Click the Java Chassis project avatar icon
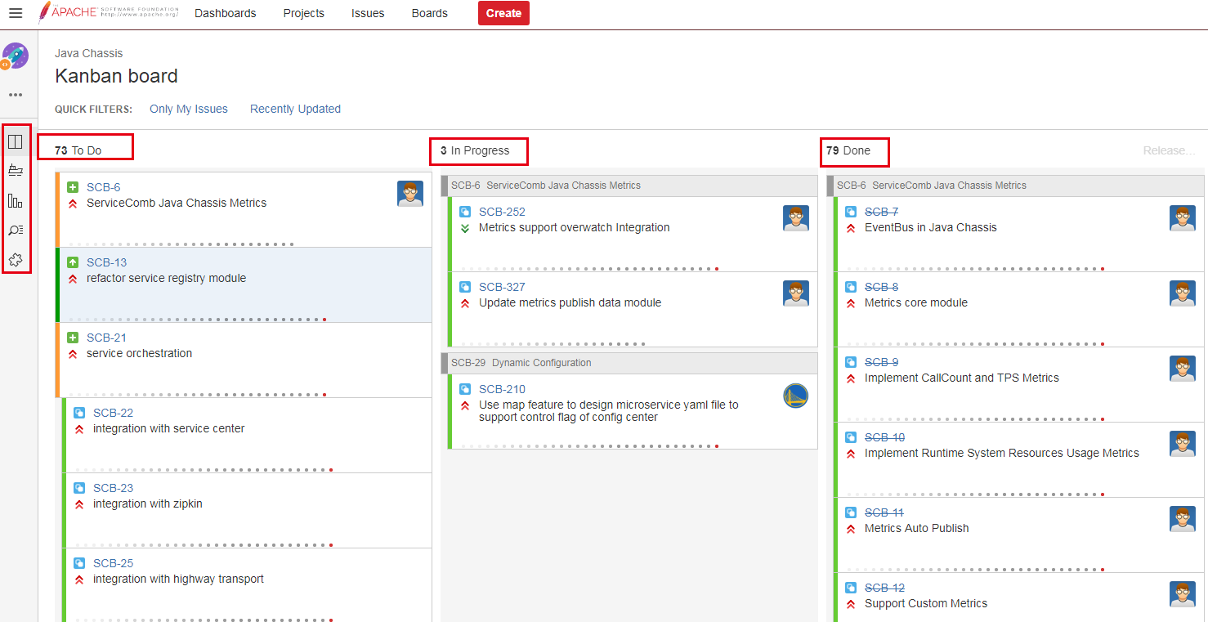The height and width of the screenshot is (622, 1208). [16, 56]
